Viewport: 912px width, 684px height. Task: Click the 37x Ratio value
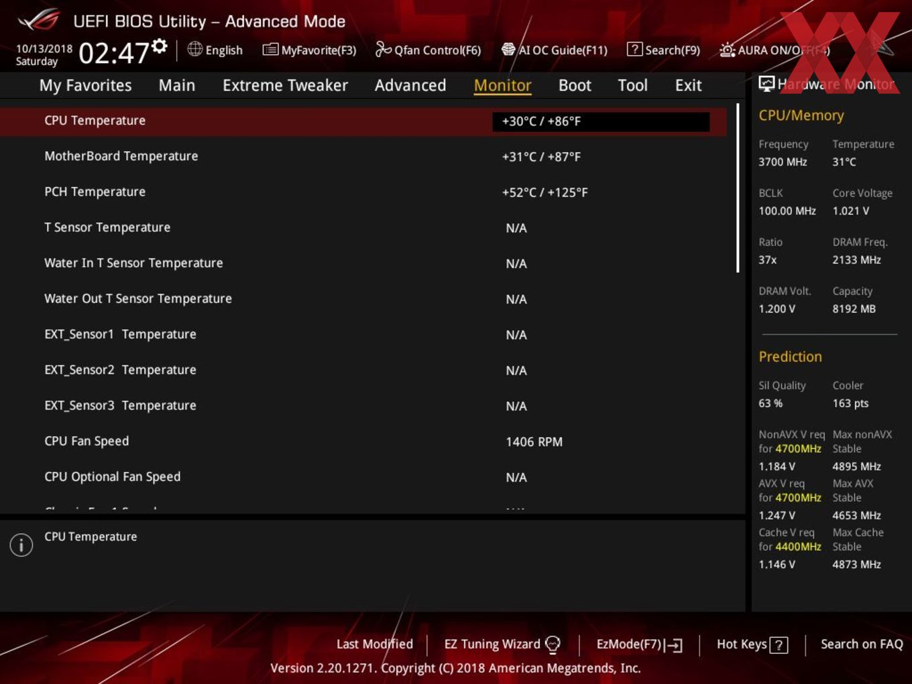[x=767, y=260]
